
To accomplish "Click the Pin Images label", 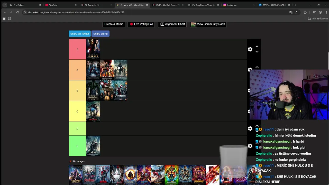I will (78, 161).
